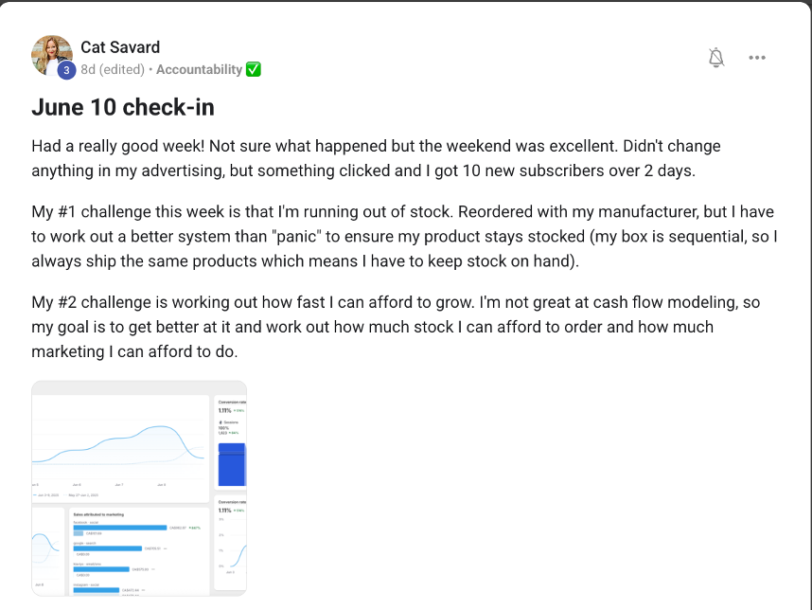Click the level 3 badge on avatar

point(66,70)
